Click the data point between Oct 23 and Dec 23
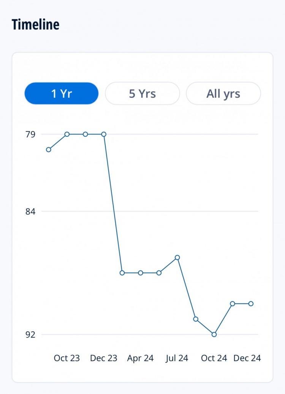285x394 pixels. tap(85, 134)
